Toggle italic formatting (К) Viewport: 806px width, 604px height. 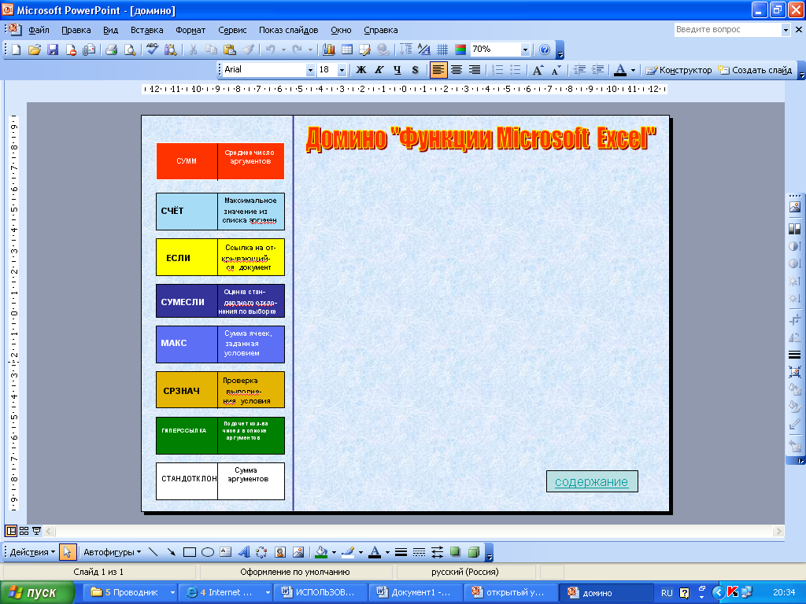pos(379,70)
